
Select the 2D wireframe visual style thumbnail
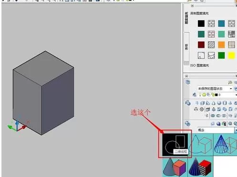point(175,145)
